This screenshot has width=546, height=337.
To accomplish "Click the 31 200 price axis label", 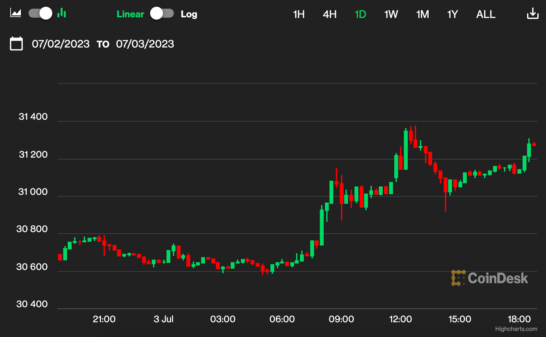I will [x=33, y=154].
